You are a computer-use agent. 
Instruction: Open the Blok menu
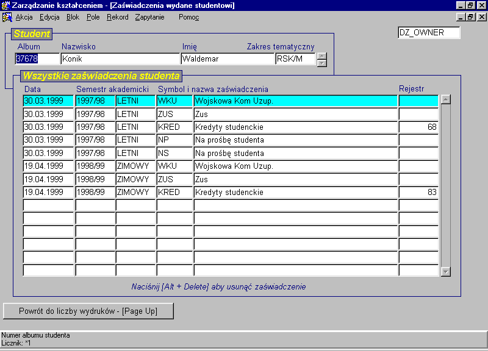[x=73, y=17]
